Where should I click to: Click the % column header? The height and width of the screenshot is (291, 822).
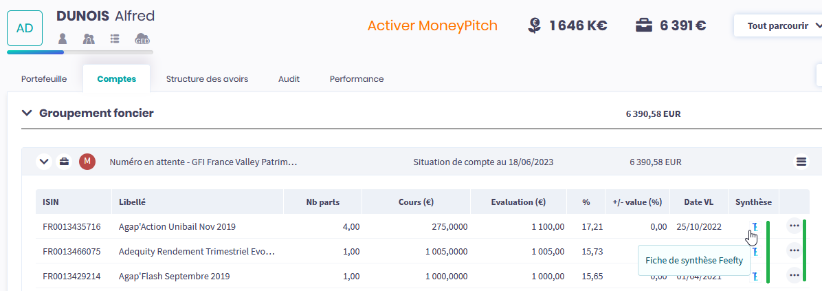[x=586, y=202]
